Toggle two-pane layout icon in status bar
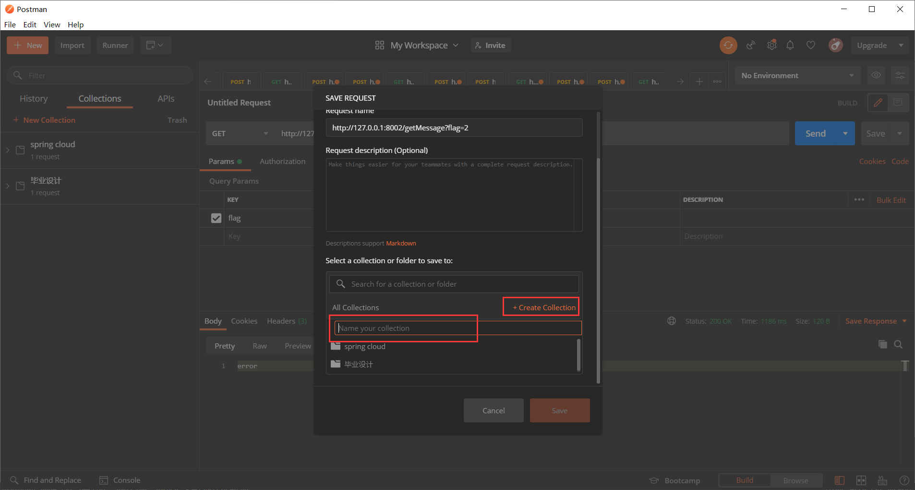 point(861,480)
